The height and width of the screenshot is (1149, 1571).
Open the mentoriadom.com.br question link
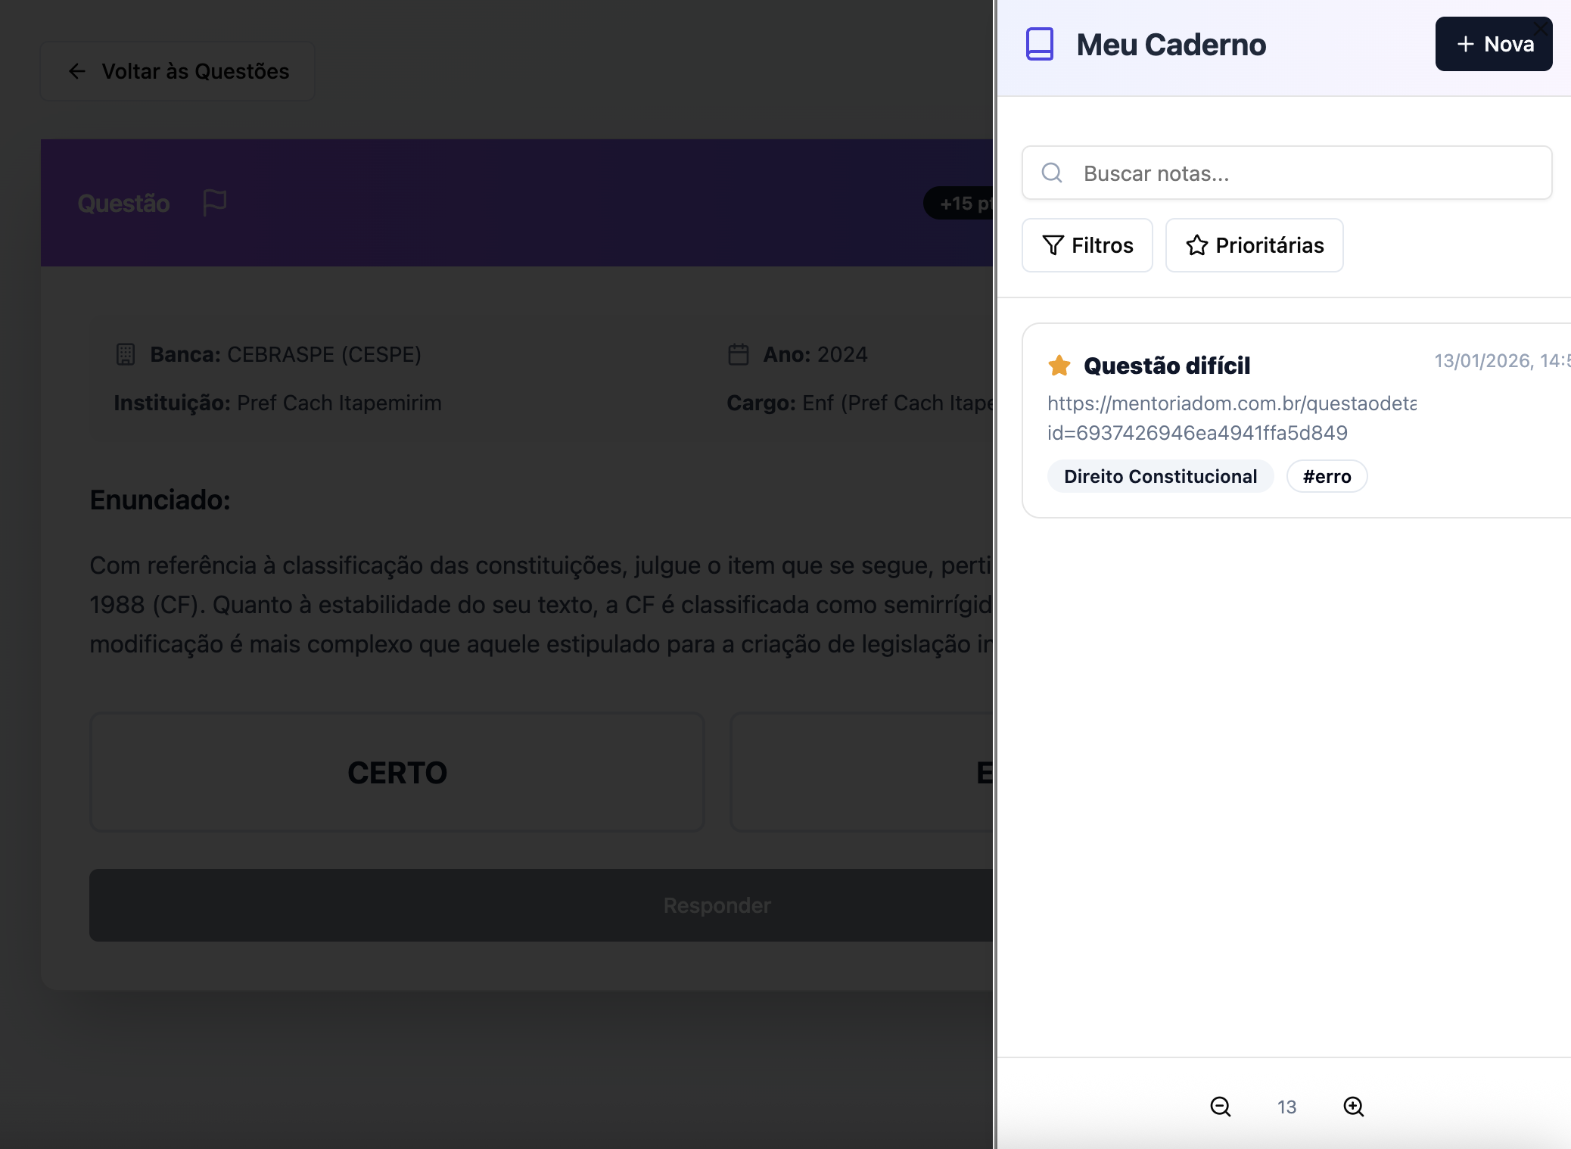pyautogui.click(x=1230, y=403)
